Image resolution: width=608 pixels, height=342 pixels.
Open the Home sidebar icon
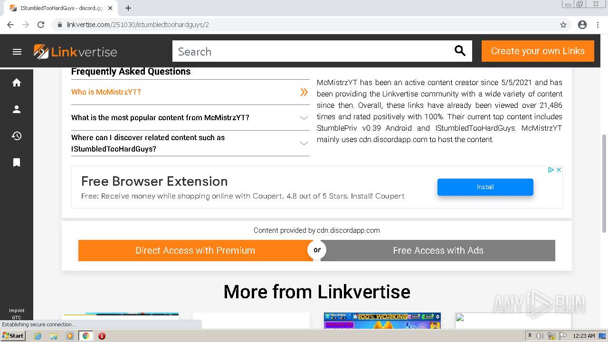tap(17, 83)
